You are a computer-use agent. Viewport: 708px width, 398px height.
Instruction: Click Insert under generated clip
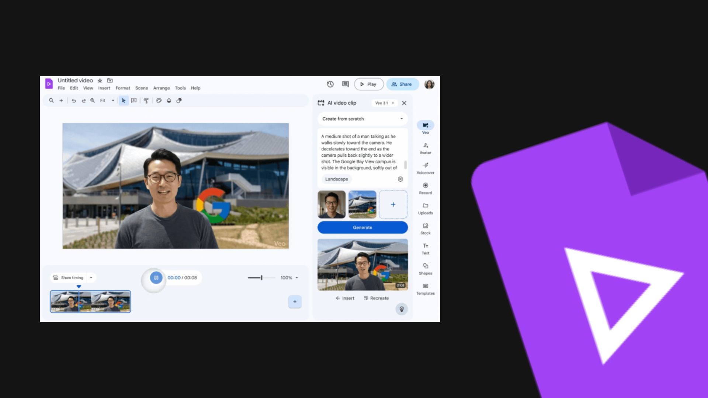coord(345,298)
